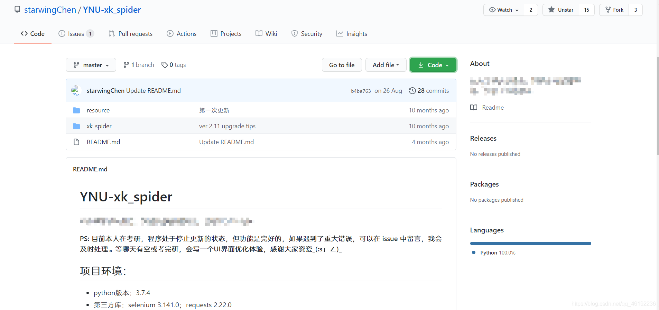
Task: Open the Projects tab
Action: pyautogui.click(x=226, y=33)
